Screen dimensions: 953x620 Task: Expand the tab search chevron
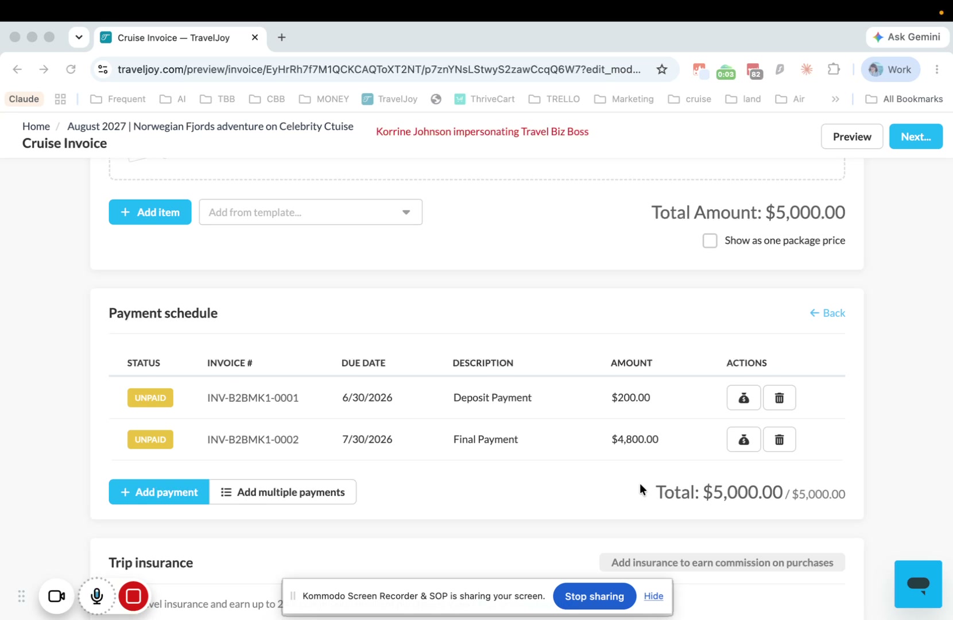coord(79,37)
